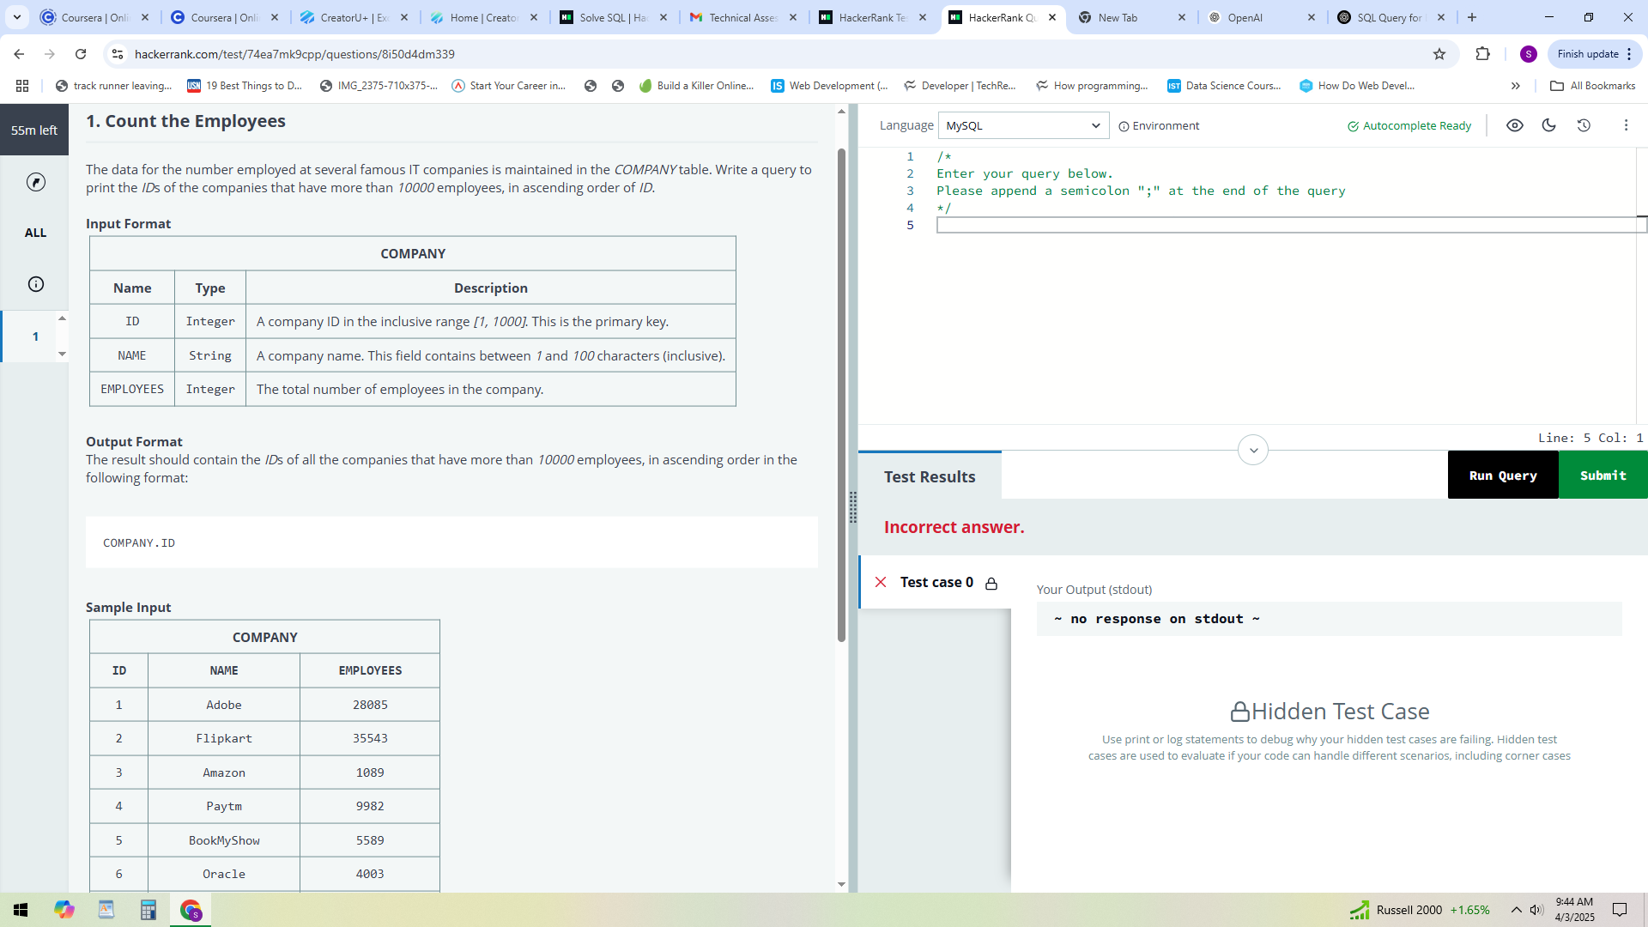Click line 5 of the query input area

(1116, 225)
